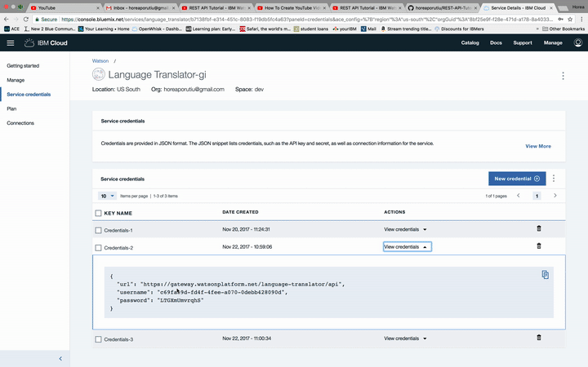Switch to the YouTube browser tab
Screen dimensions: 588x367
pos(65,7)
